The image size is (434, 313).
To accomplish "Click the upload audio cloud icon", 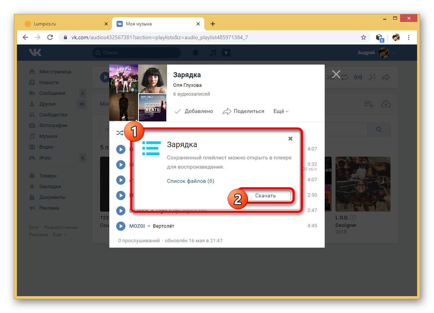I will [x=386, y=104].
